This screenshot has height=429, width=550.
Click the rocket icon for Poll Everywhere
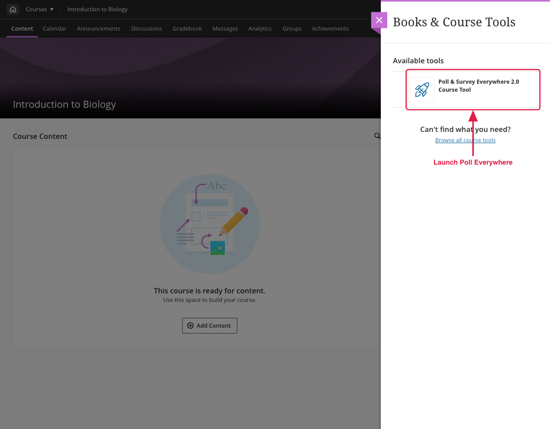pos(422,90)
